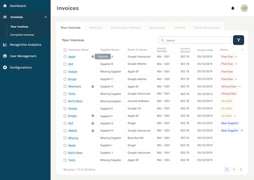The width and height of the screenshot is (254, 180).
Task: Click the Best Buy WA remit cell
Action: click(x=135, y=138)
